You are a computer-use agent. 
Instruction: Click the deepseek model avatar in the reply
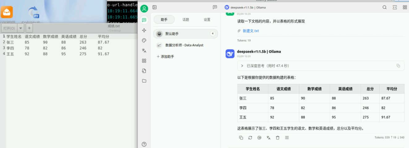(x=230, y=54)
